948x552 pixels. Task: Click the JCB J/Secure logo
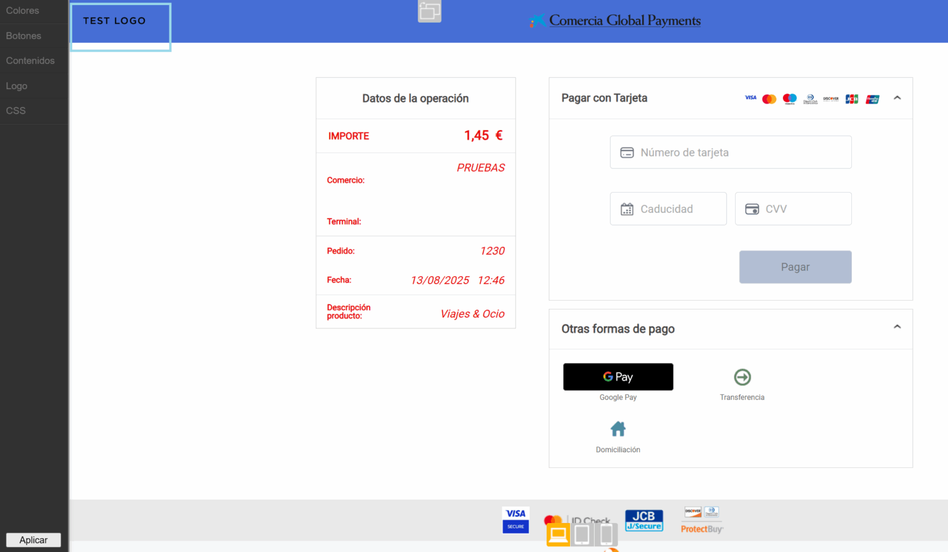[644, 520]
